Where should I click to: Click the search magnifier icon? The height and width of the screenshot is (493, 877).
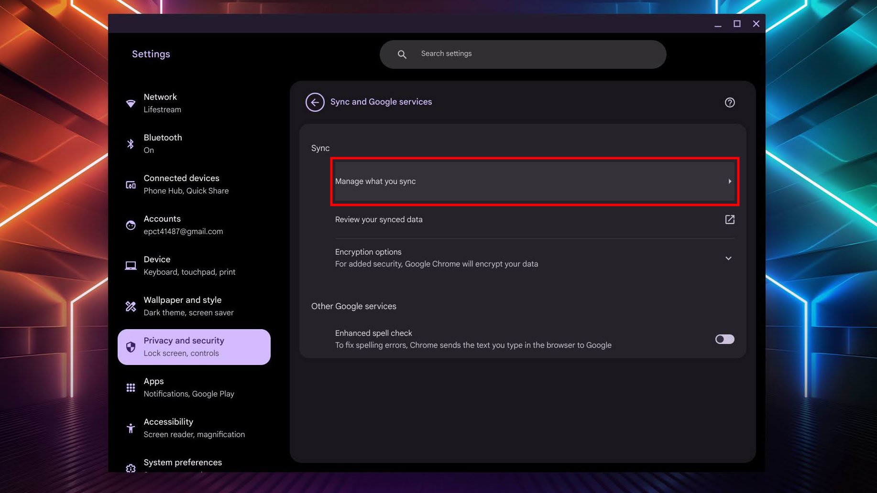[x=402, y=54]
